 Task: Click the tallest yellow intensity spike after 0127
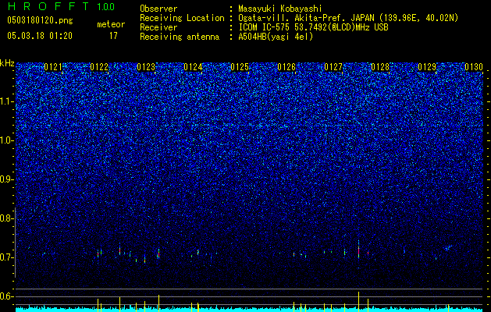tap(358, 302)
